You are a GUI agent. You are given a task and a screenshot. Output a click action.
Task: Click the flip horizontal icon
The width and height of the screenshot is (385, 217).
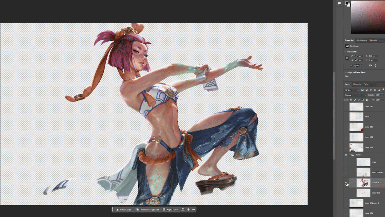[x=370, y=65]
